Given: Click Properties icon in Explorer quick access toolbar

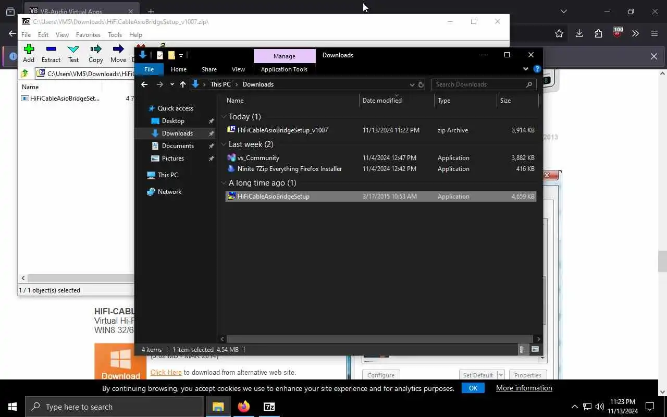Looking at the screenshot, I should click(x=159, y=55).
